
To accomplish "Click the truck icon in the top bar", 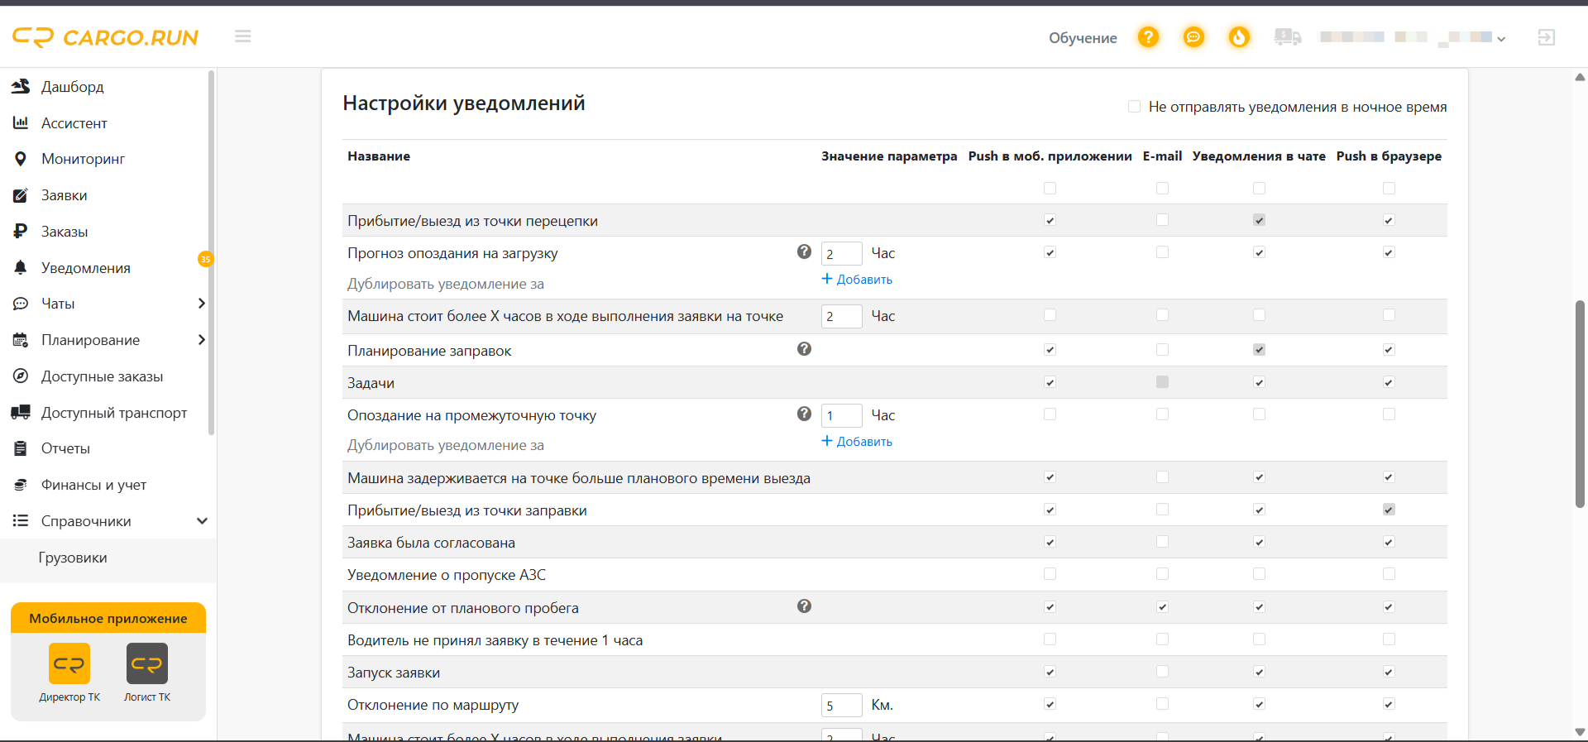I will pyautogui.click(x=1288, y=37).
